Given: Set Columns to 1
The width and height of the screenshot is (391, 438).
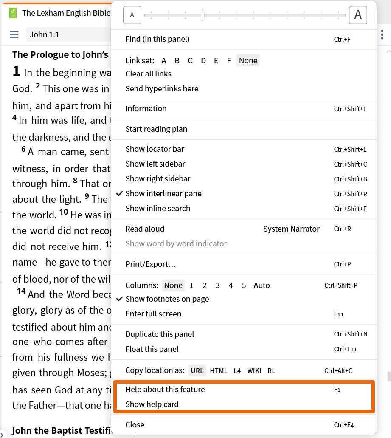Looking at the screenshot, I should [x=191, y=285].
